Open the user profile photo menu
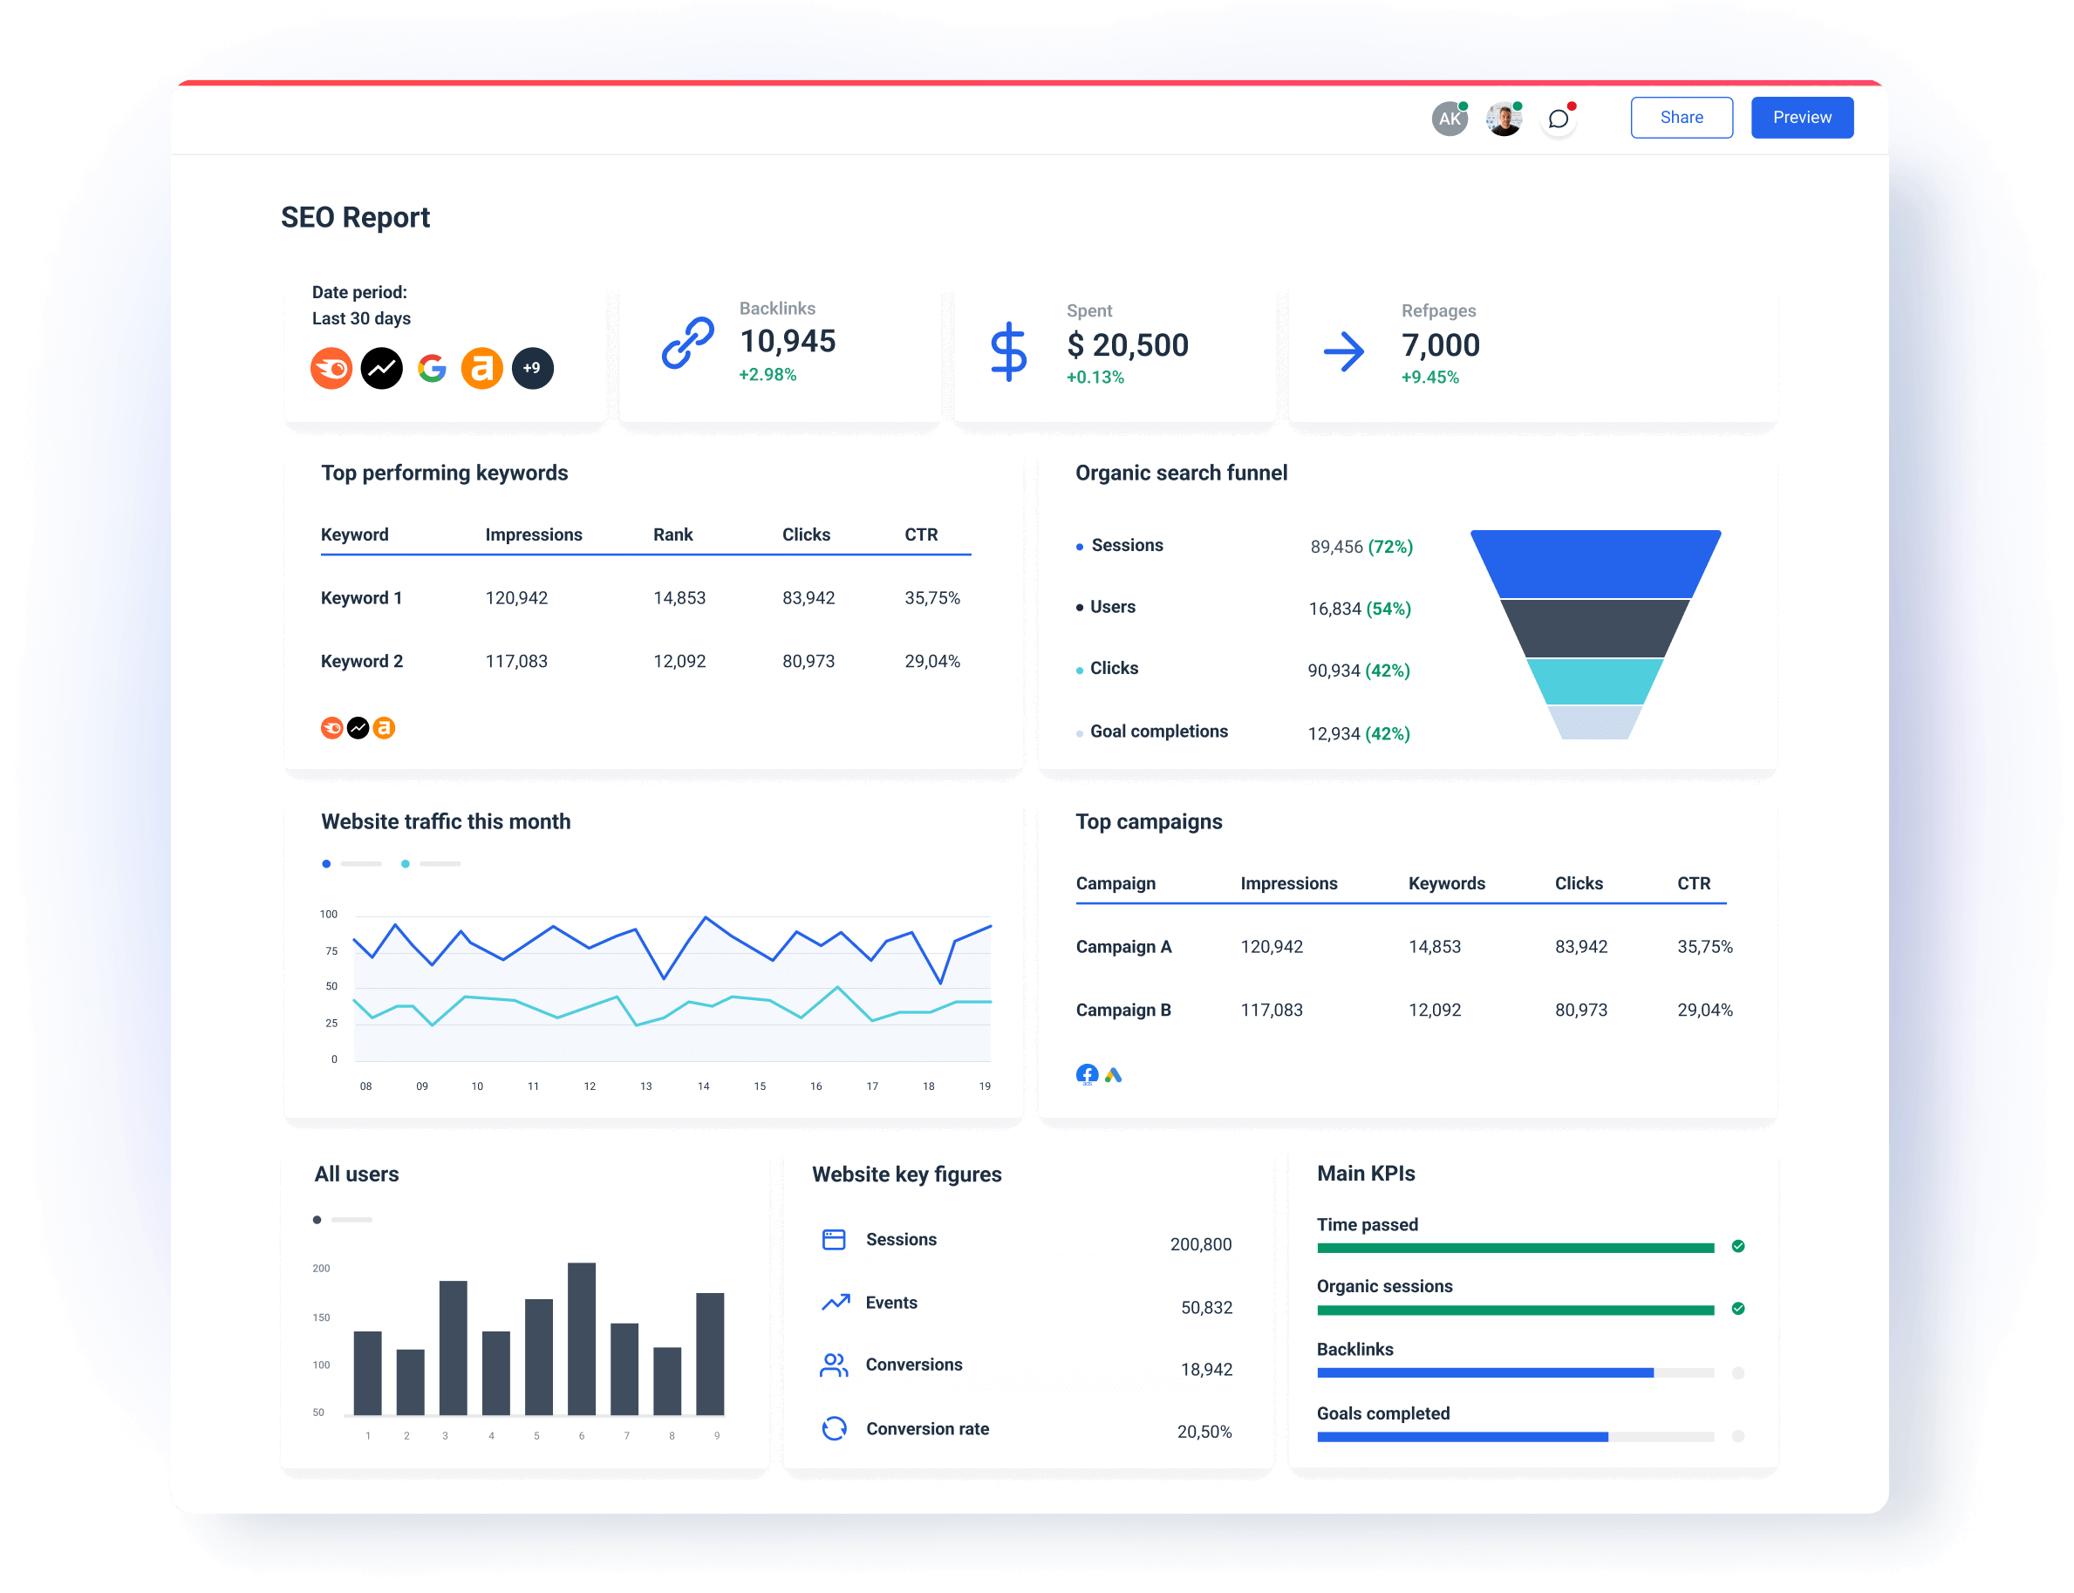Viewport: 2074px width, 1593px height. (1503, 118)
